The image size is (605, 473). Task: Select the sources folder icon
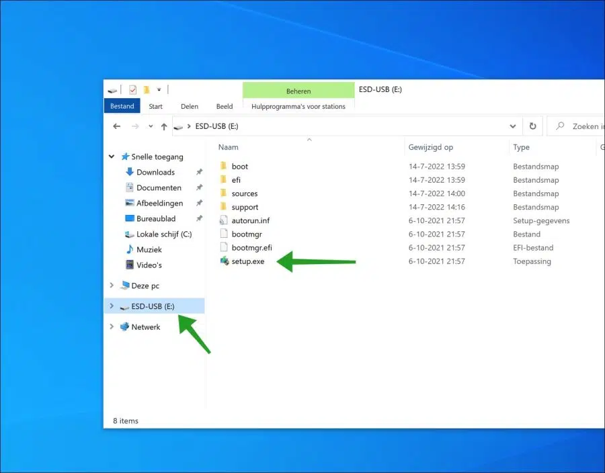[x=223, y=193]
